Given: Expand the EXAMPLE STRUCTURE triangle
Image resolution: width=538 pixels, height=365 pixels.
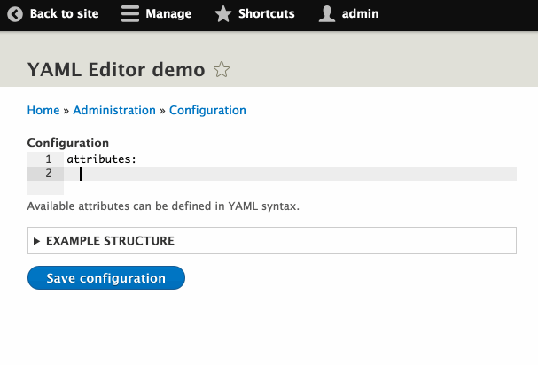Looking at the screenshot, I should pyautogui.click(x=36, y=241).
